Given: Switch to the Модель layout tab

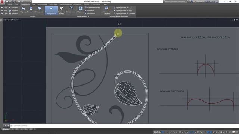Looking at the screenshot, I should 6,129.
